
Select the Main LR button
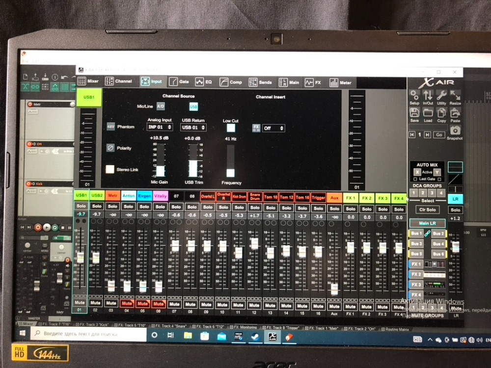pos(428,223)
